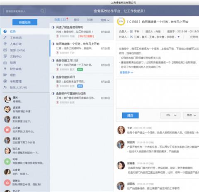Click the red alert icon under 鱼骨创建工作计划
The height and width of the screenshot is (192, 199).
coord(57,69)
